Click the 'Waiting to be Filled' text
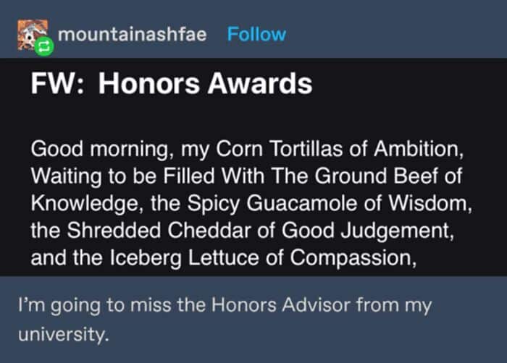 coord(122,176)
